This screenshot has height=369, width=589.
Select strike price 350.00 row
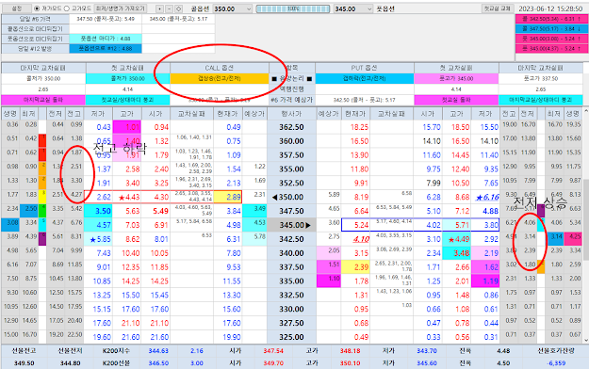tap(291, 197)
